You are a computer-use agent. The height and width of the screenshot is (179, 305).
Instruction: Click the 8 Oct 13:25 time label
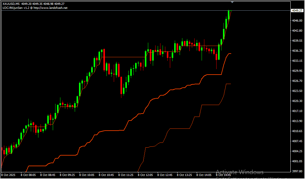(x=184, y=175)
